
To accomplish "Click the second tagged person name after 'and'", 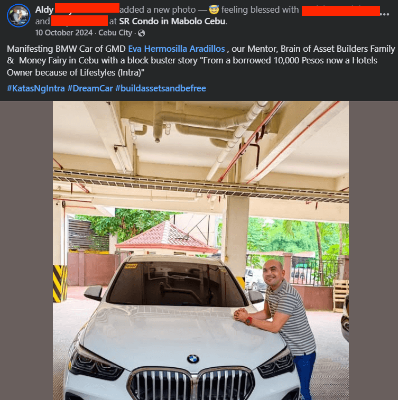I will coord(79,21).
